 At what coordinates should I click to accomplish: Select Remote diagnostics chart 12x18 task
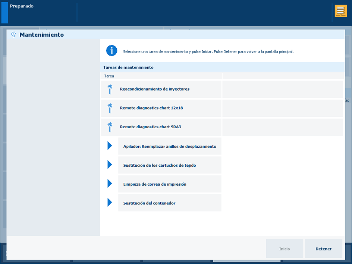161,108
